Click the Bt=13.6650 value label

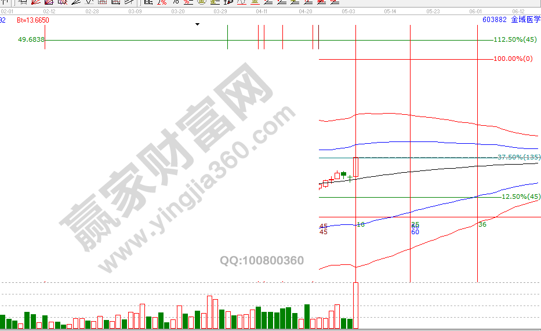point(32,20)
